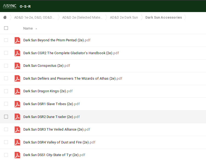Click PDF icon for DSR1 Slave Tribes
Screen dimensions: 206x161
pyautogui.click(x=18, y=104)
